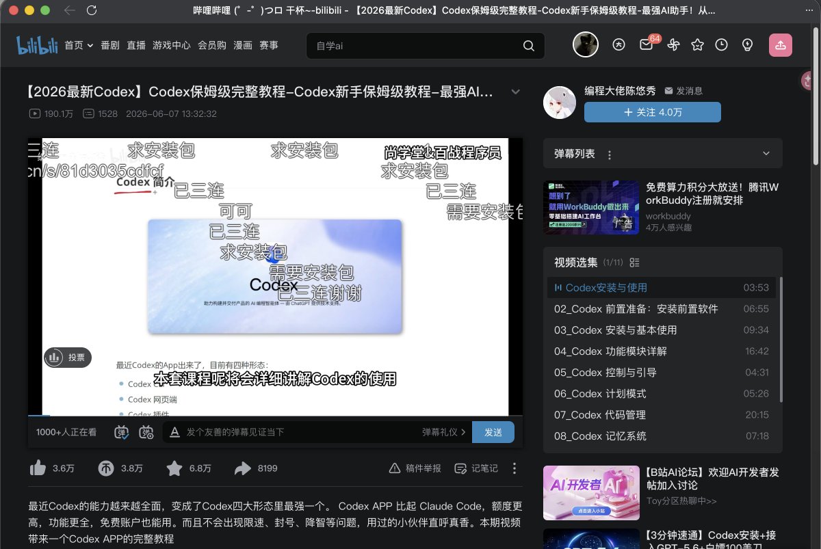Viewport: 821px width, 549px height.
Task: Open danmaku list options dots icon
Action: (x=610, y=155)
